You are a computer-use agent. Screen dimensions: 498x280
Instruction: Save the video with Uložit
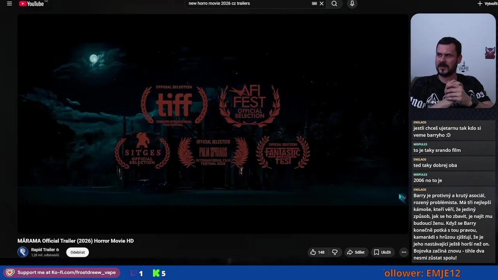(382, 252)
